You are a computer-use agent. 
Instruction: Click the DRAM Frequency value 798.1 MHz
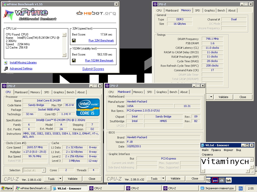[212, 39]
